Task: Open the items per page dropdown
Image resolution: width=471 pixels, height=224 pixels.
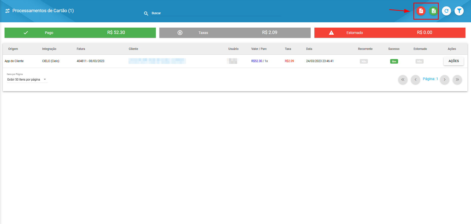Action: (27, 80)
